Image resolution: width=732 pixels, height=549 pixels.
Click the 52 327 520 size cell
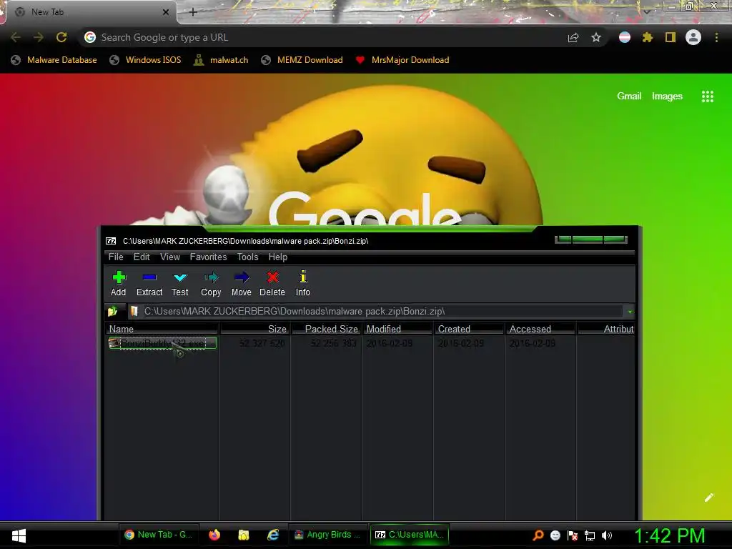(x=262, y=344)
